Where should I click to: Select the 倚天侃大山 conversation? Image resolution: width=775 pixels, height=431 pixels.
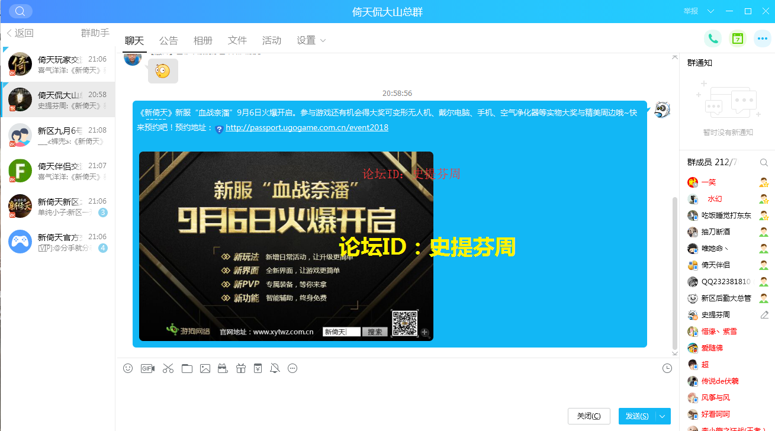57,99
